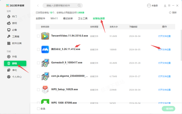This screenshot has width=182, height=114.
Task: Open 个人中心 profile icon
Action: click(9, 77)
